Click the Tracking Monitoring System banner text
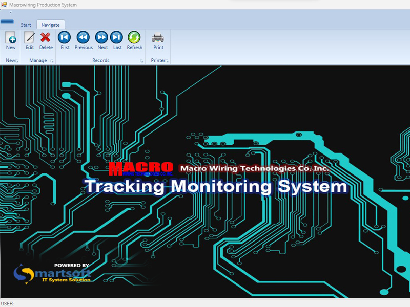 215,186
